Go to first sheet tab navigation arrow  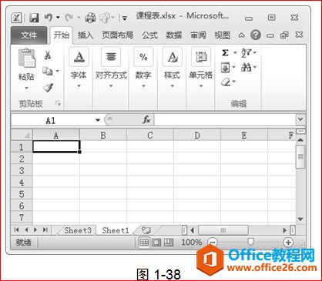coord(16,230)
